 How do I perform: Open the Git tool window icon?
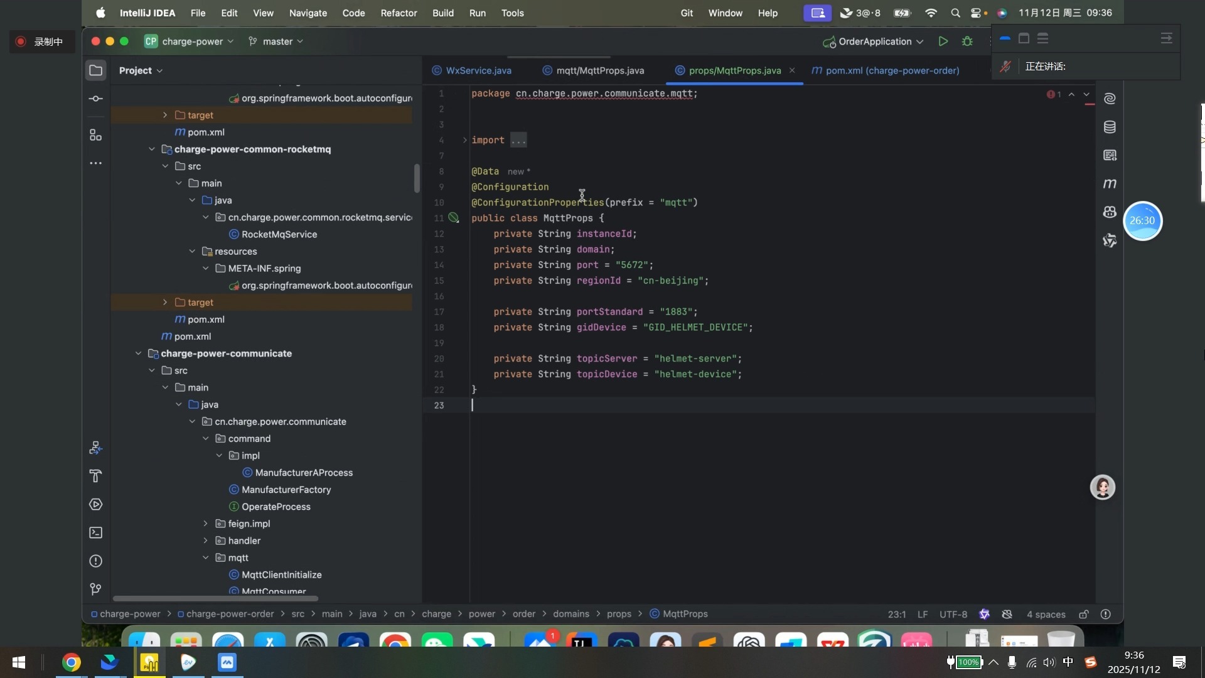(95, 589)
